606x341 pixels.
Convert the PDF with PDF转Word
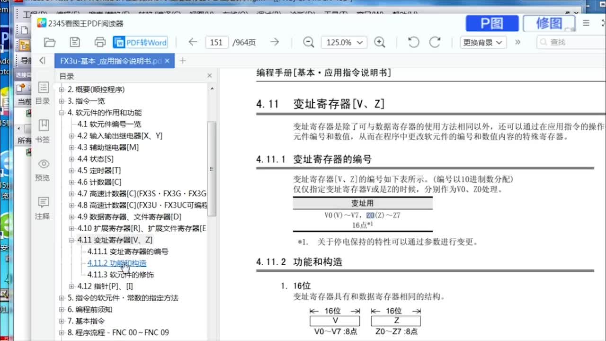pyautogui.click(x=141, y=42)
